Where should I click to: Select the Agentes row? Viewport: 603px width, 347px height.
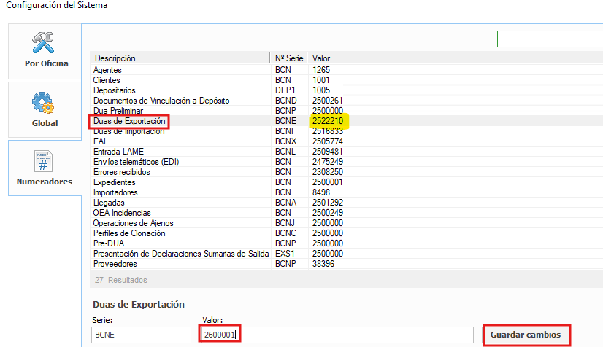click(x=107, y=69)
